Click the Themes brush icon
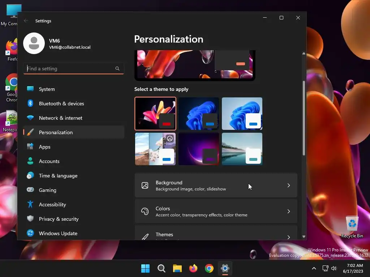370x277 pixels. point(145,237)
